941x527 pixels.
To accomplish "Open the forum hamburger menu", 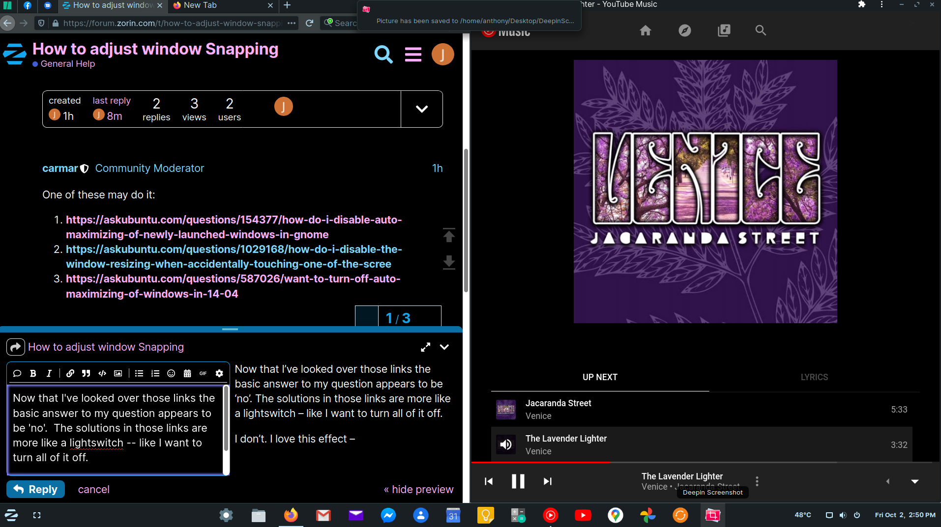I will 413,54.
